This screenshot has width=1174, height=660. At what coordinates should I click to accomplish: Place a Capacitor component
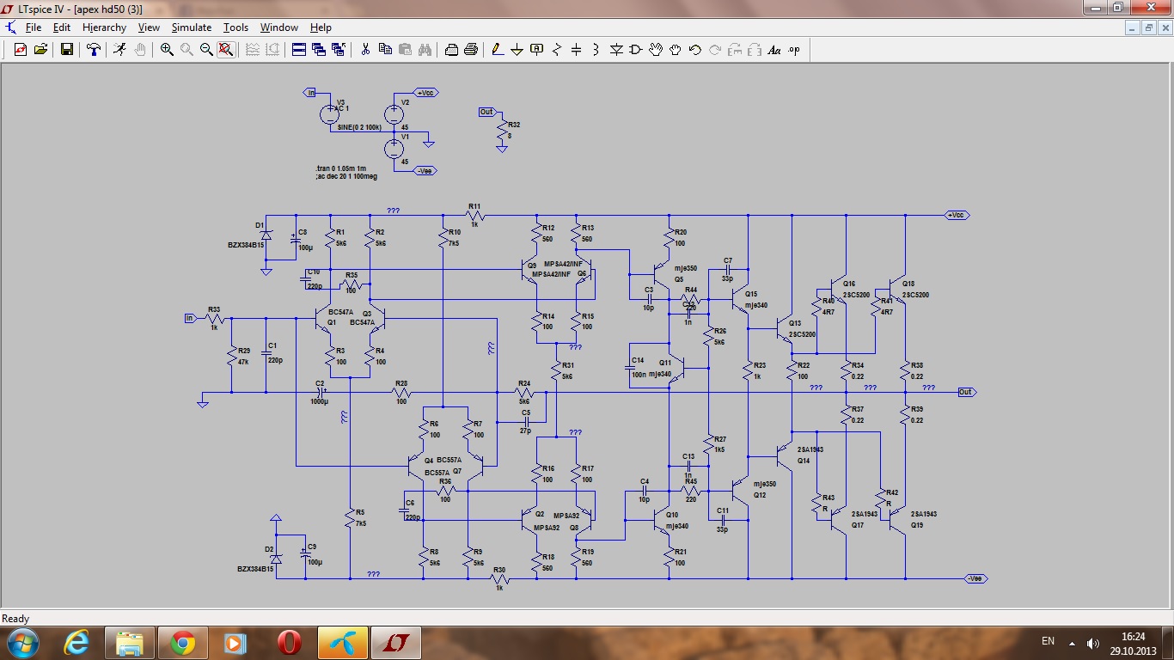point(577,50)
